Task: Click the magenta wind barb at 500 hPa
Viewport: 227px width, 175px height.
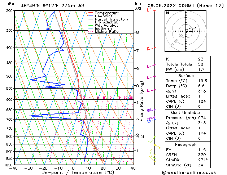Action: tap(151, 77)
